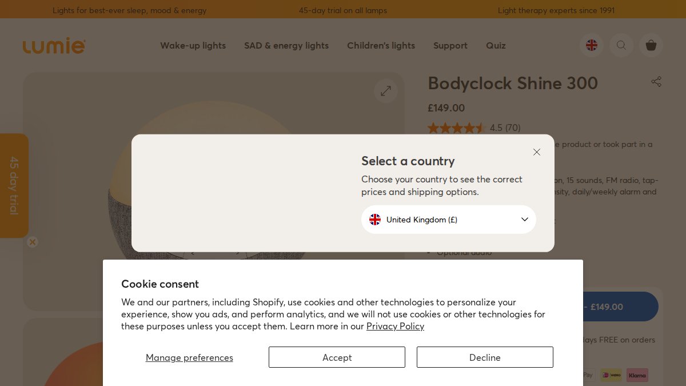Viewport: 686px width, 386px height.
Task: Click the 4.5 star rating reviews
Action: click(474, 128)
